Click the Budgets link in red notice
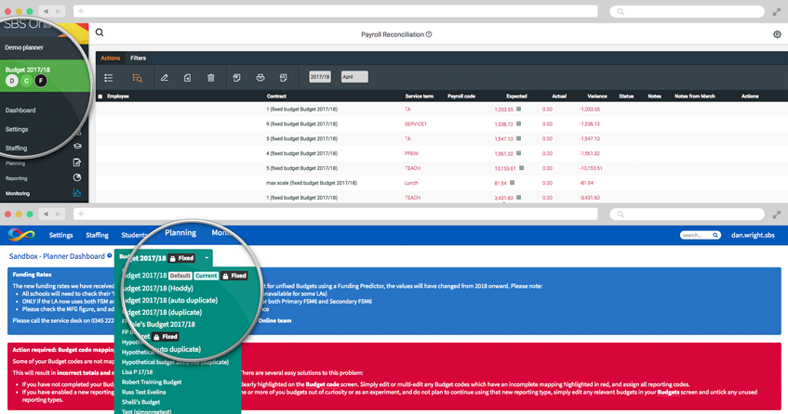Viewport: 788px width, 414px height. pos(668,392)
